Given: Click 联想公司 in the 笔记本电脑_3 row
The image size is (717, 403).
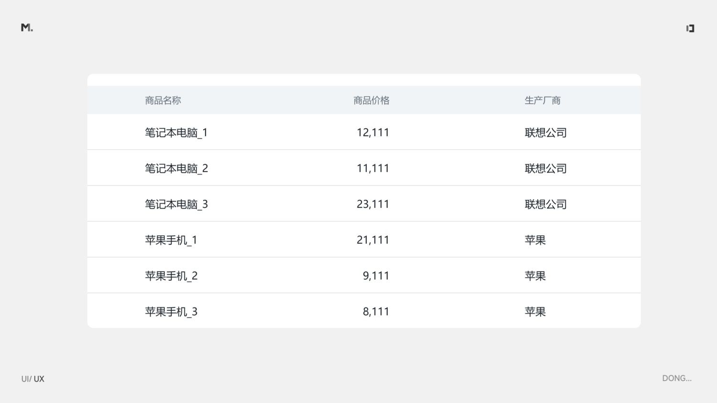Looking at the screenshot, I should click(546, 204).
